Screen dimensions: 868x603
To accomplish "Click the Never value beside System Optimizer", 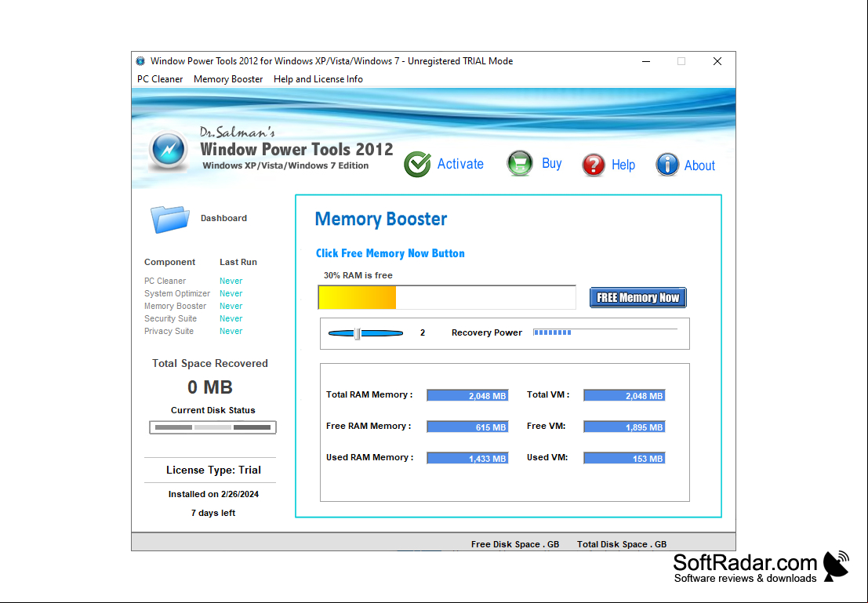I will pos(231,293).
